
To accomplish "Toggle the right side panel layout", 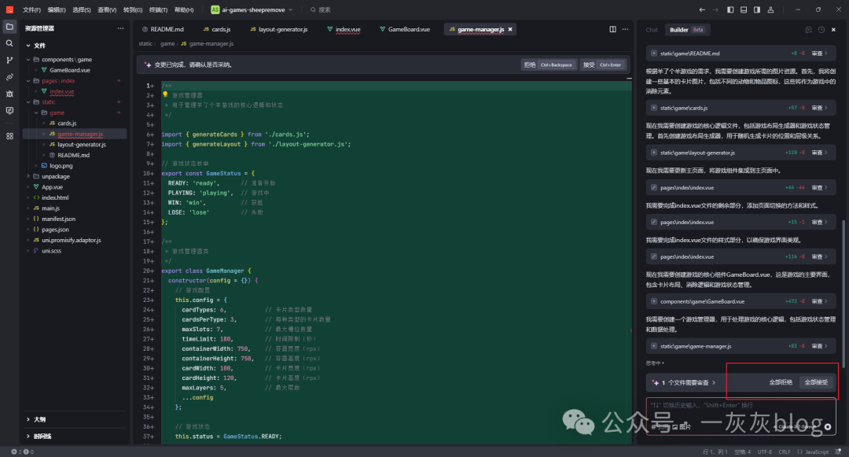I will click(758, 9).
